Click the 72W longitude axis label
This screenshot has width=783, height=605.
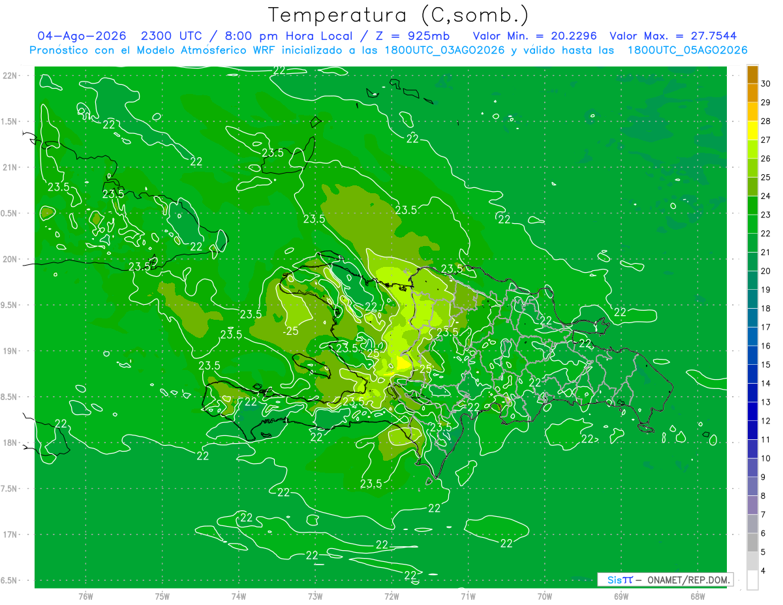tap(391, 596)
